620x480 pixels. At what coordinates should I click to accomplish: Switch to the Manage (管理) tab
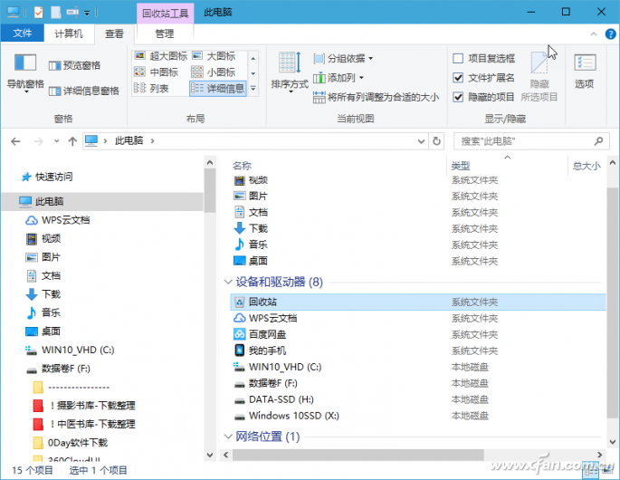point(165,34)
